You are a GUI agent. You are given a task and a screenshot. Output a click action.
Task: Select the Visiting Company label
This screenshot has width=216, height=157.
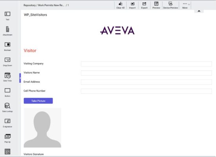click(33, 64)
